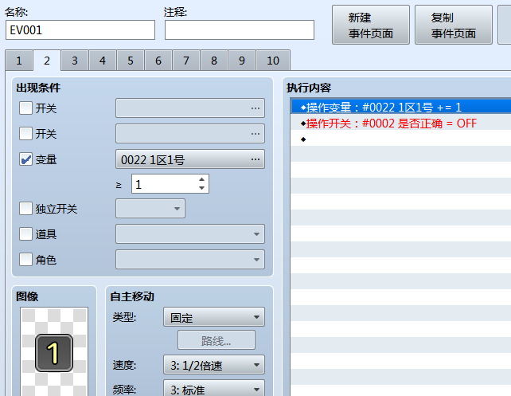Open event page tab 6
The height and width of the screenshot is (396, 511).
point(158,61)
